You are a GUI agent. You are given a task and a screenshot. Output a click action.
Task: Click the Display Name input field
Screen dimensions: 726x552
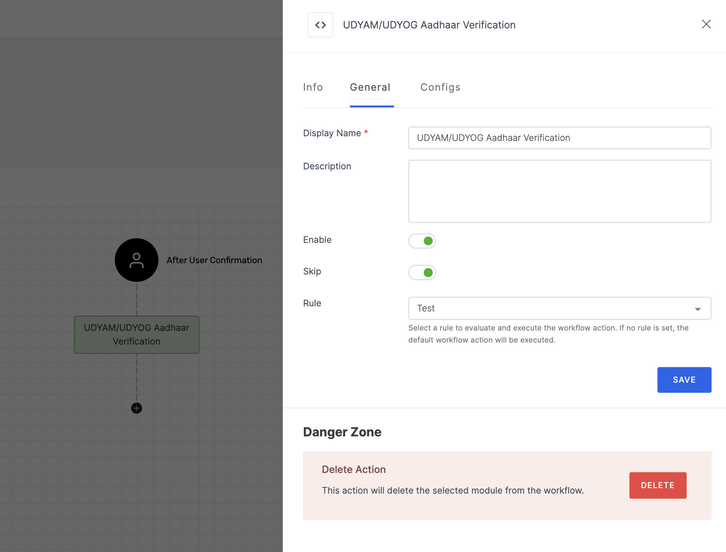pyautogui.click(x=560, y=138)
